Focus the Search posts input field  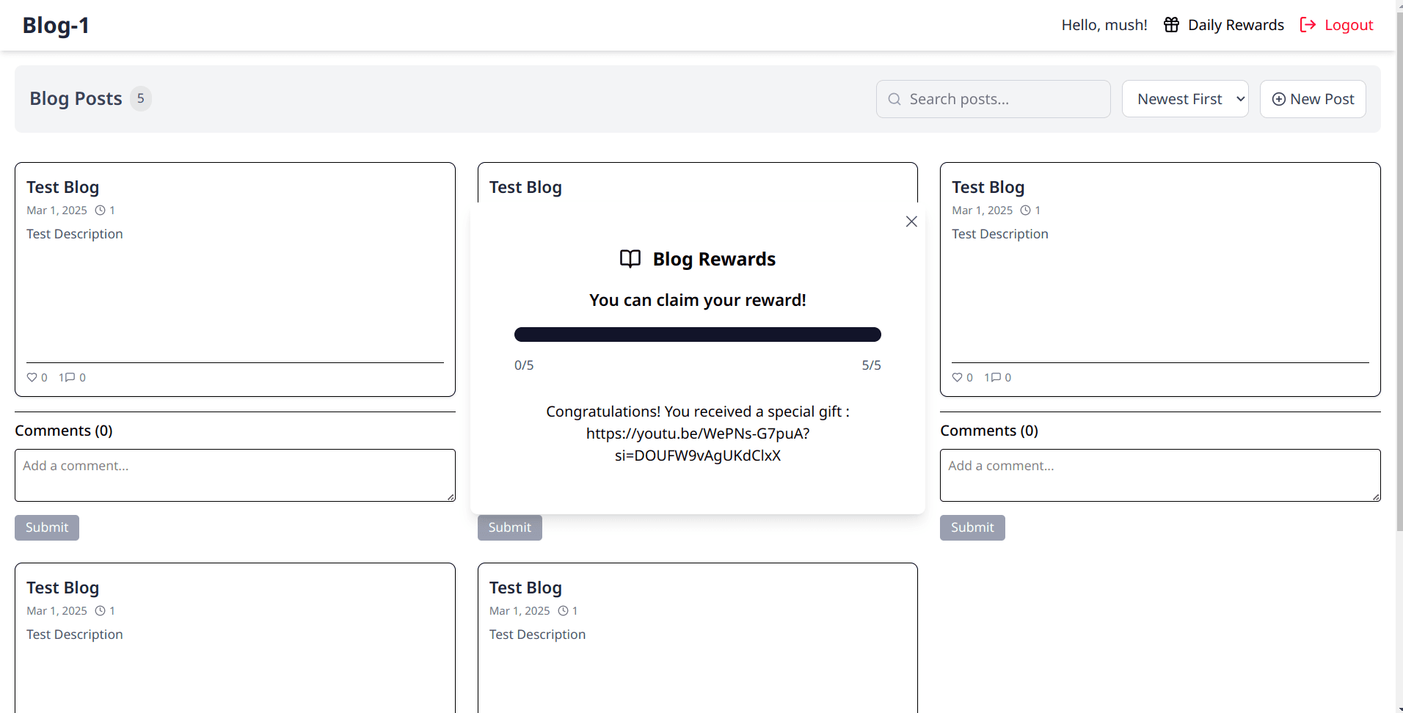click(x=1002, y=99)
